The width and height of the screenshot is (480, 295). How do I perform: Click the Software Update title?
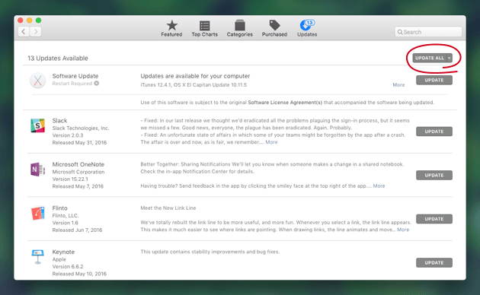coord(75,76)
